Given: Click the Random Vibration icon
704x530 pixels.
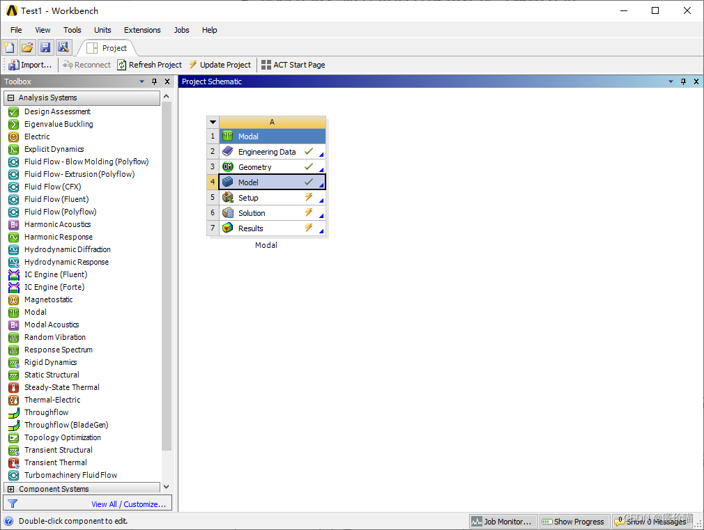Looking at the screenshot, I should click(13, 338).
